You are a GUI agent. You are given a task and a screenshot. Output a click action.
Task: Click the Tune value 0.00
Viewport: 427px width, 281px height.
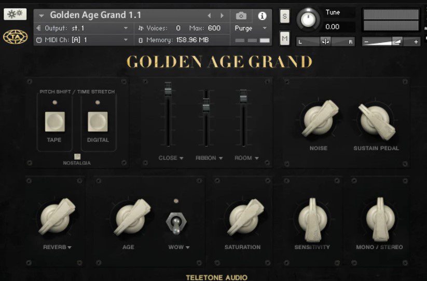pos(332,26)
